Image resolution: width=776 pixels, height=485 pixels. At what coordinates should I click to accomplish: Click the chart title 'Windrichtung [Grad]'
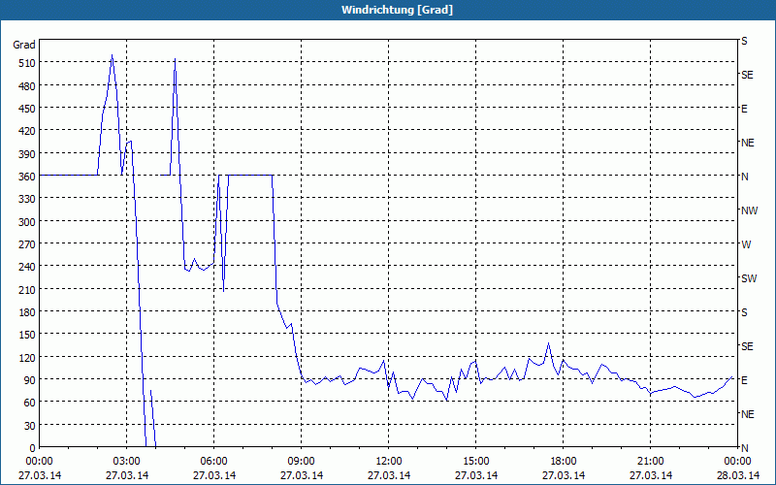(x=397, y=10)
